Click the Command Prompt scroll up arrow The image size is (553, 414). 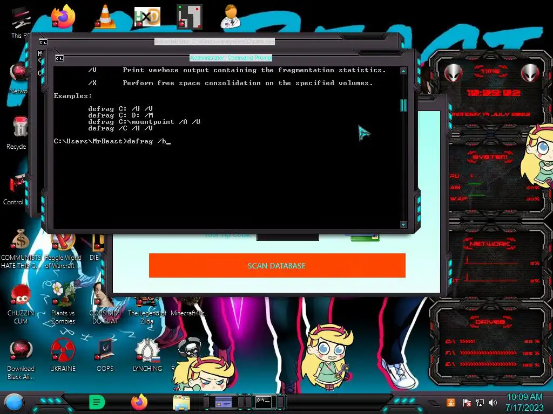click(x=403, y=71)
